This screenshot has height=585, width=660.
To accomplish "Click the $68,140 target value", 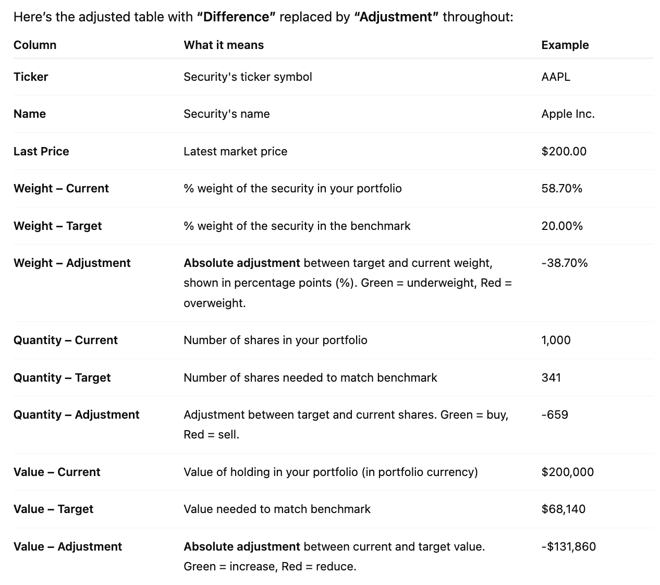I will 563,509.
